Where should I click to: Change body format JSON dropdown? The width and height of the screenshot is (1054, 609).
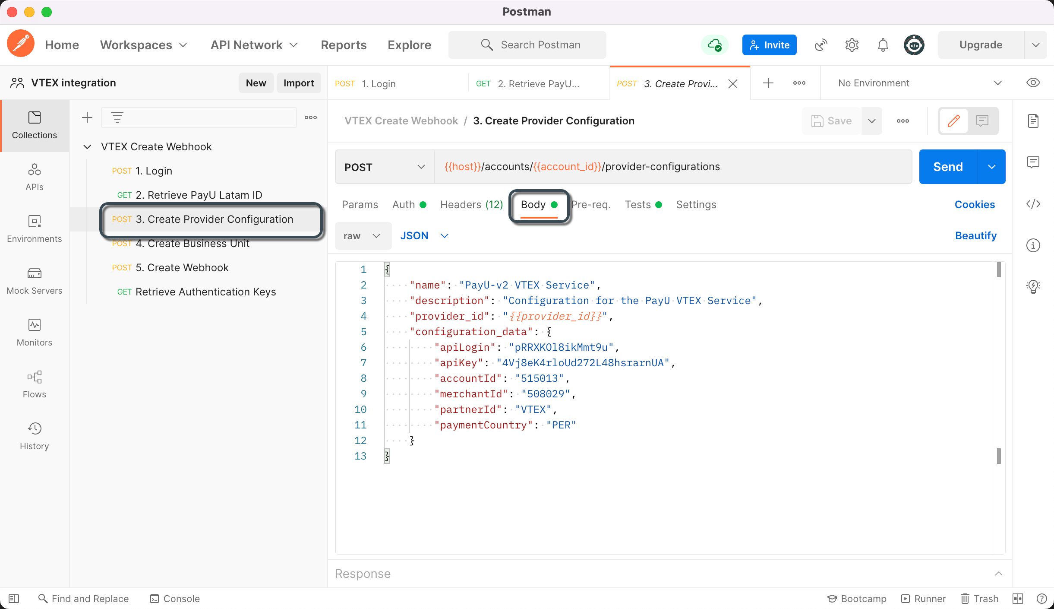(x=425, y=236)
